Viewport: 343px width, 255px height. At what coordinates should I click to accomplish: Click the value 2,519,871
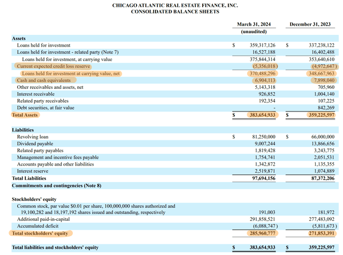[265, 171]
